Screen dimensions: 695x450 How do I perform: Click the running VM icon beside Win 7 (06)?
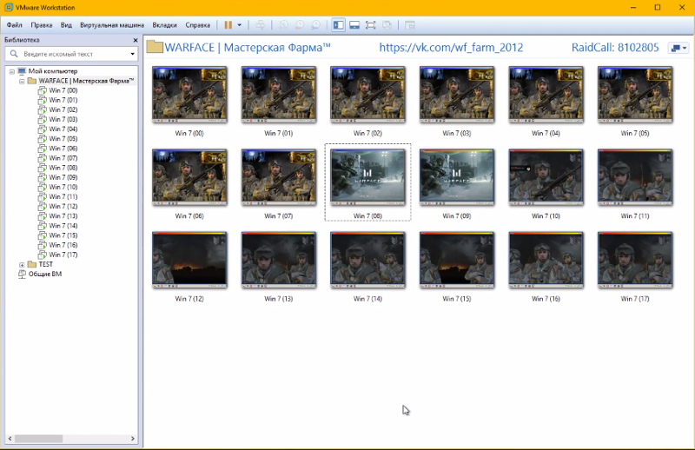coord(42,149)
